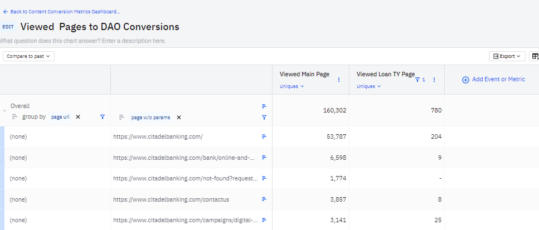The image size is (539, 230).
Task: Open Viewed Loan TY Page column options
Action: 434,80
